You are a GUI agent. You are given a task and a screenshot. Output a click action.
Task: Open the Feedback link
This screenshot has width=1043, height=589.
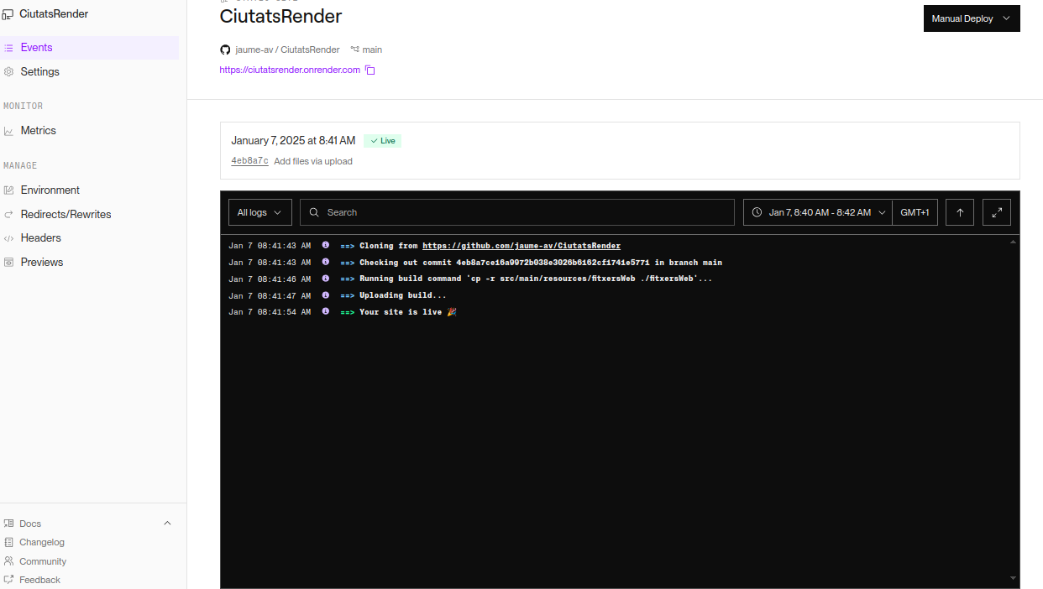[x=40, y=580]
